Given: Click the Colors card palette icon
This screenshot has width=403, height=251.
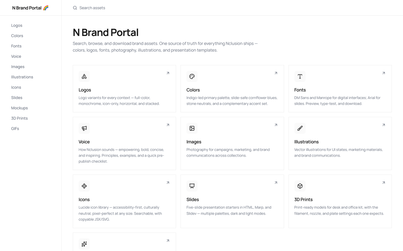Looking at the screenshot, I should click(x=192, y=76).
